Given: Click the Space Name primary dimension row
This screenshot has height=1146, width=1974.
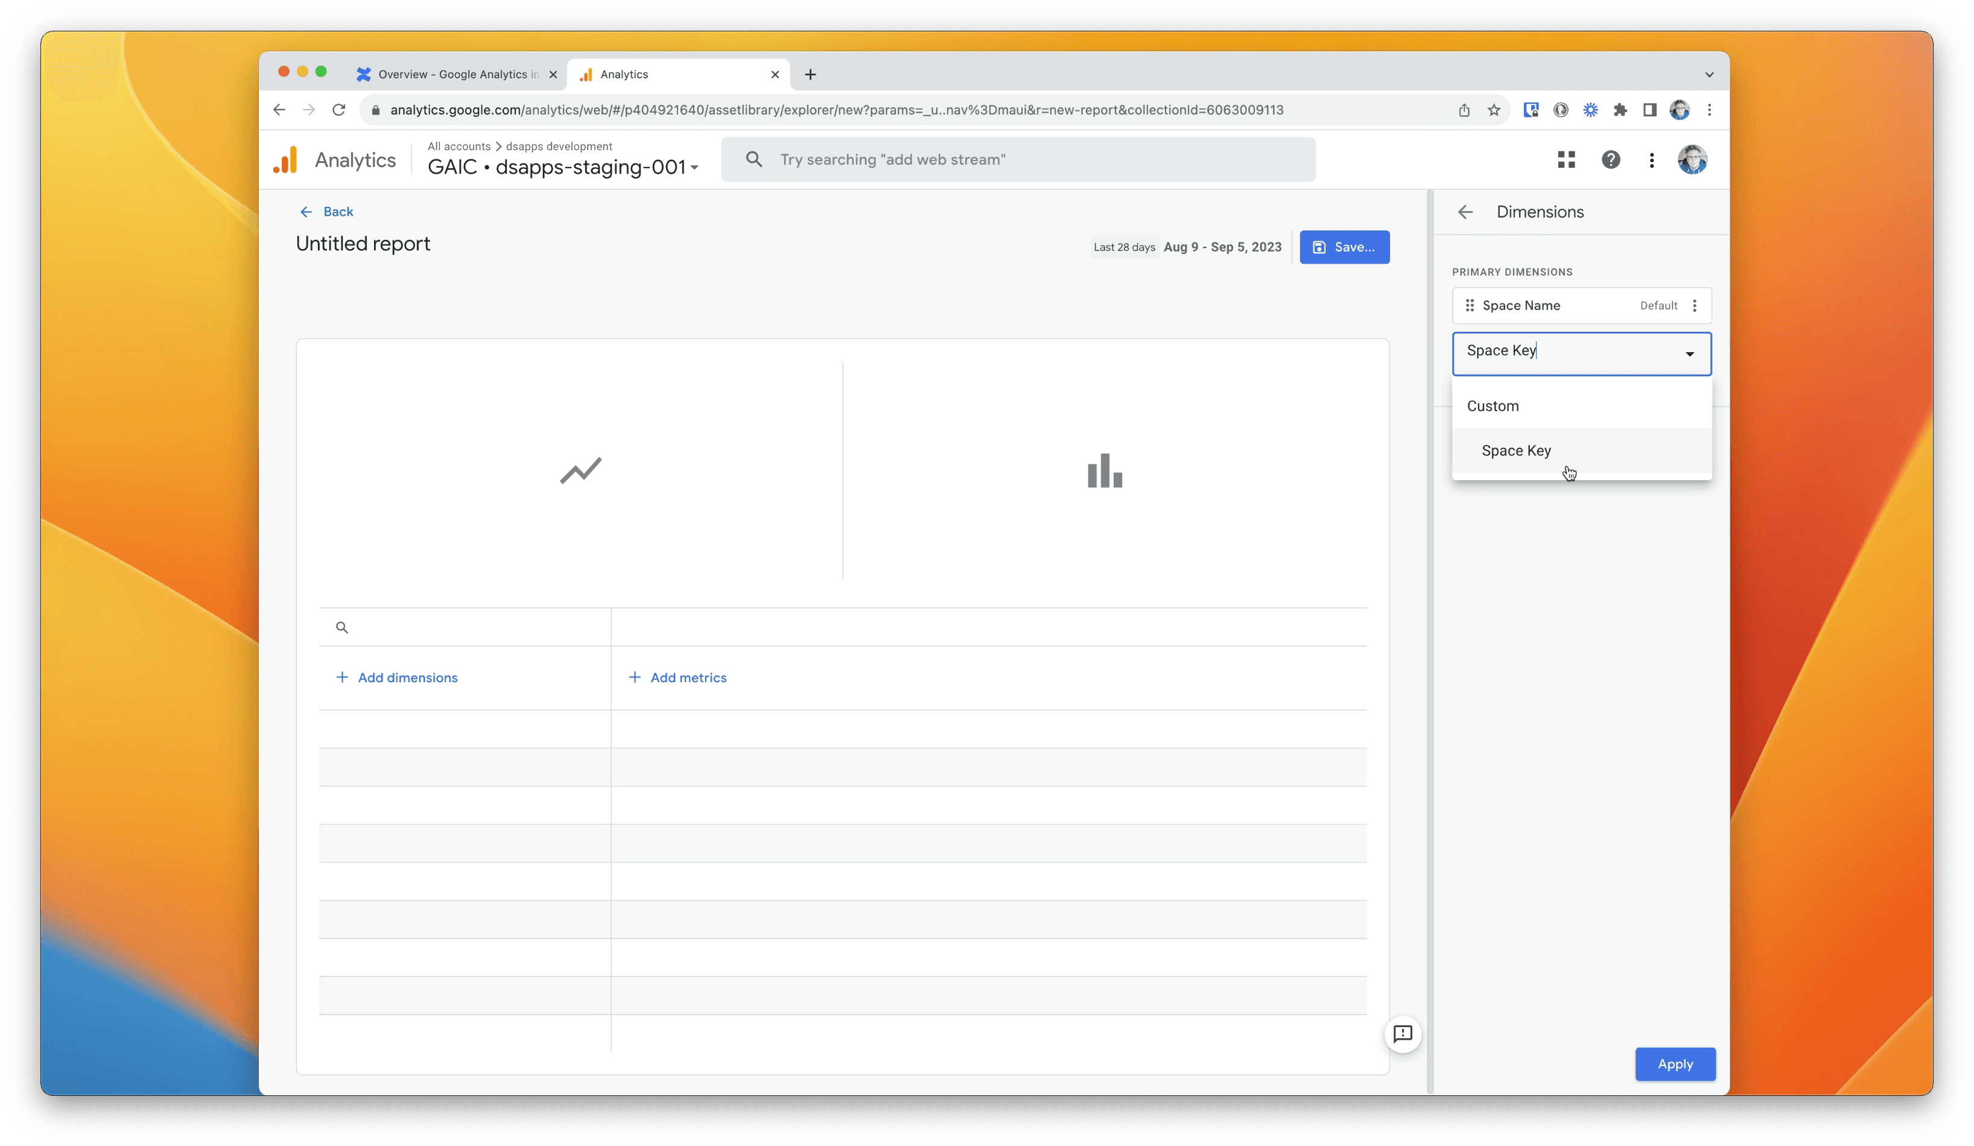Looking at the screenshot, I should [x=1581, y=305].
